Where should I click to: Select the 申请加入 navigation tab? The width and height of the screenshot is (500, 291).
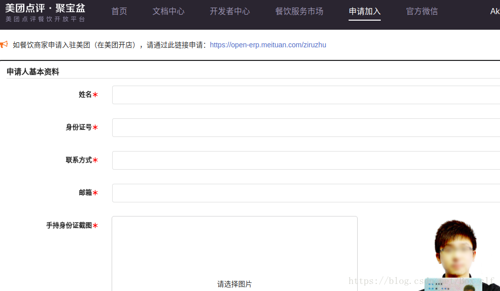[x=365, y=12]
